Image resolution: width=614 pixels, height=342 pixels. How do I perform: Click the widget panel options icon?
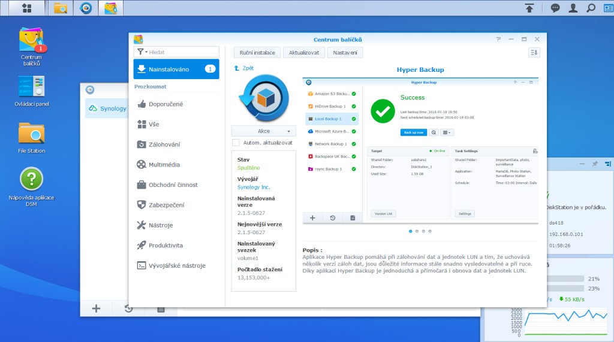pos(608,164)
